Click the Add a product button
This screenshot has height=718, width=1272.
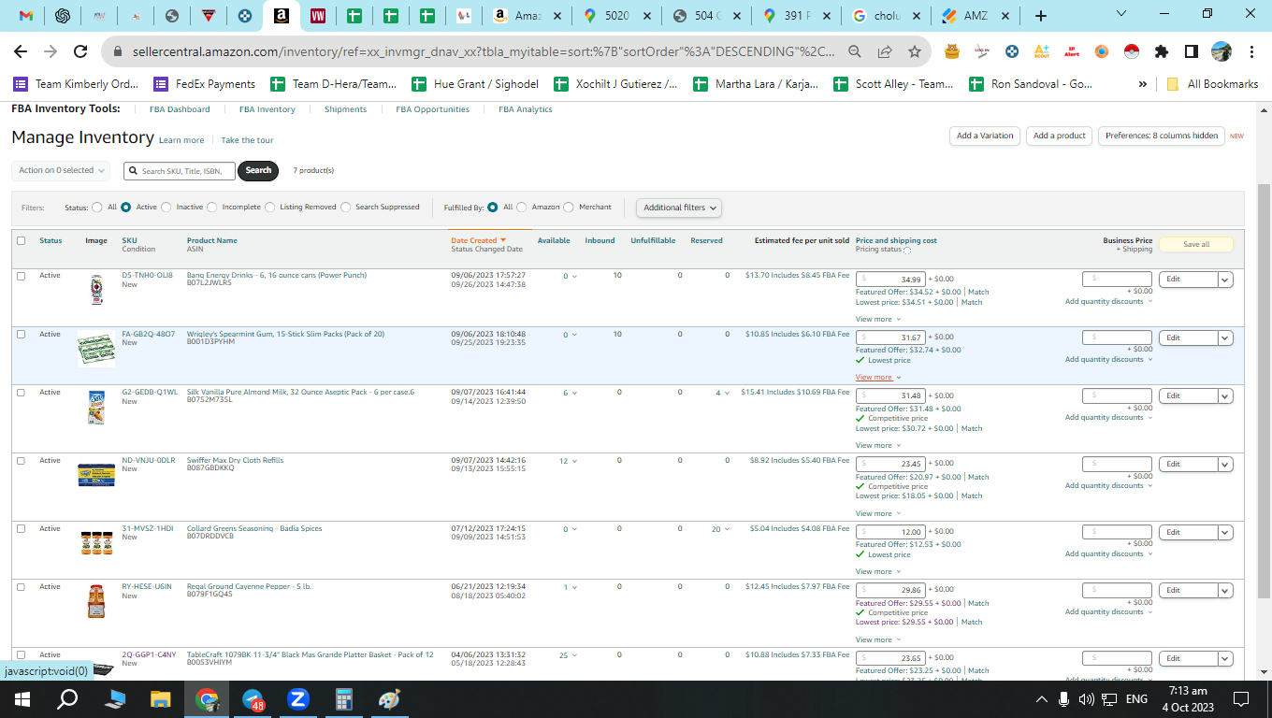(x=1060, y=136)
